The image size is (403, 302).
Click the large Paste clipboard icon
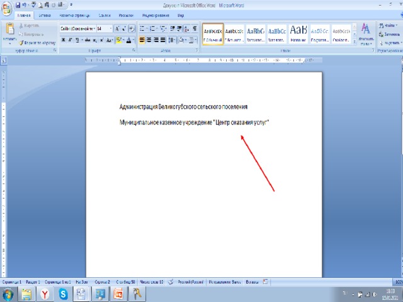click(9, 30)
